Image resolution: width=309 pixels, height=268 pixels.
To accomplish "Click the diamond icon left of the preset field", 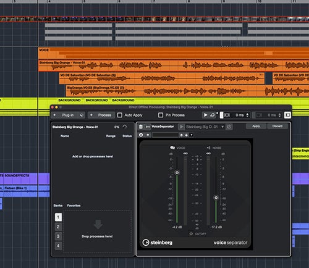I will (x=148, y=135).
